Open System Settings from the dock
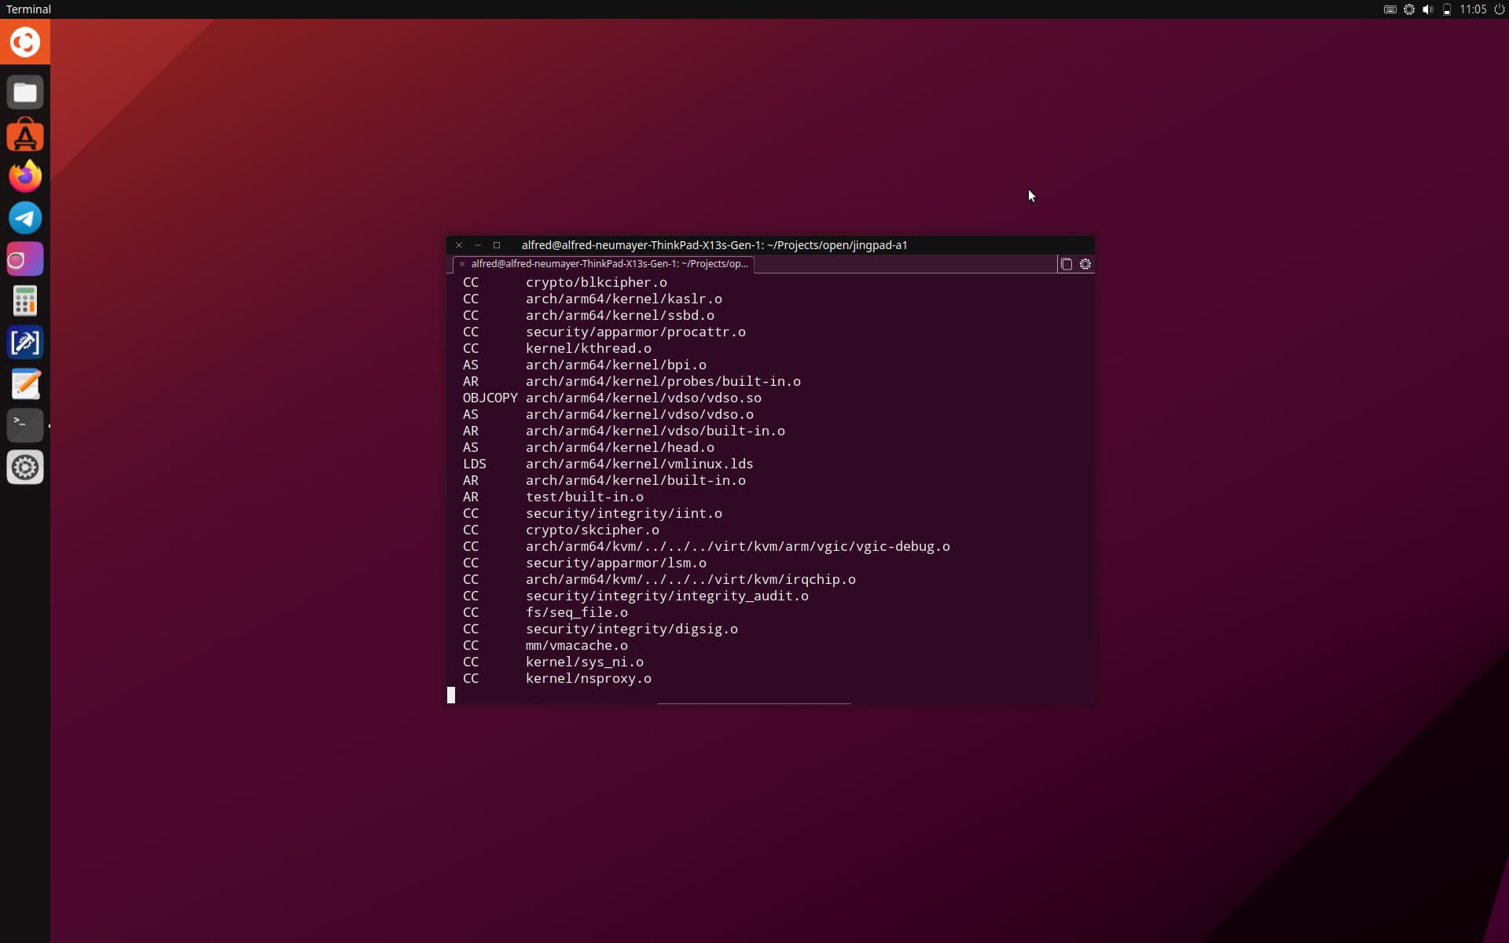This screenshot has width=1509, height=943. (x=25, y=468)
